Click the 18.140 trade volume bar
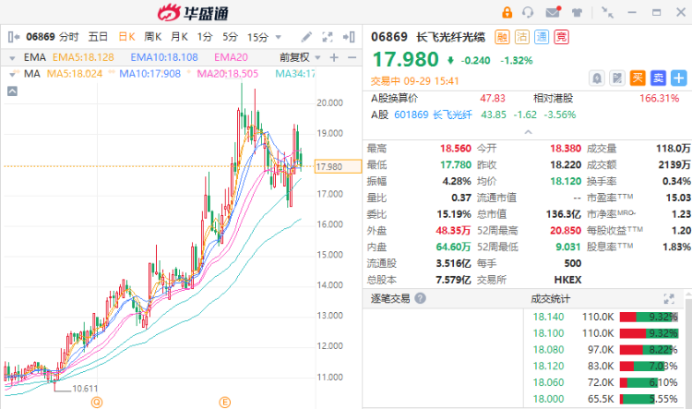The image size is (692, 409). tap(649, 317)
